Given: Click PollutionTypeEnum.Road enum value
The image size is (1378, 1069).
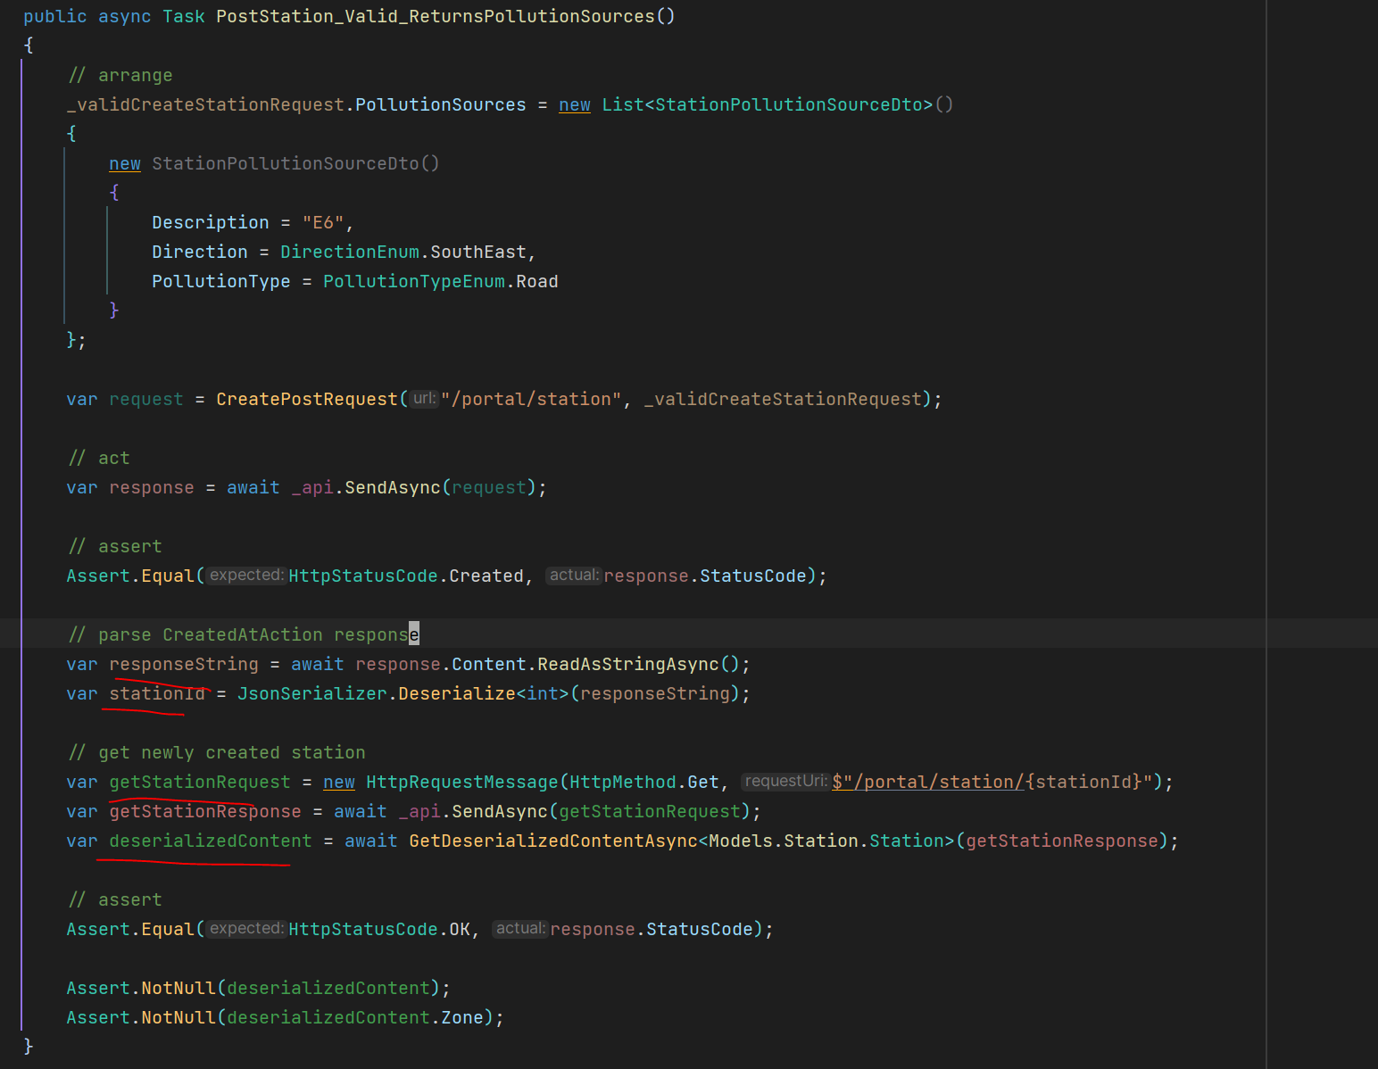Looking at the screenshot, I should [441, 281].
